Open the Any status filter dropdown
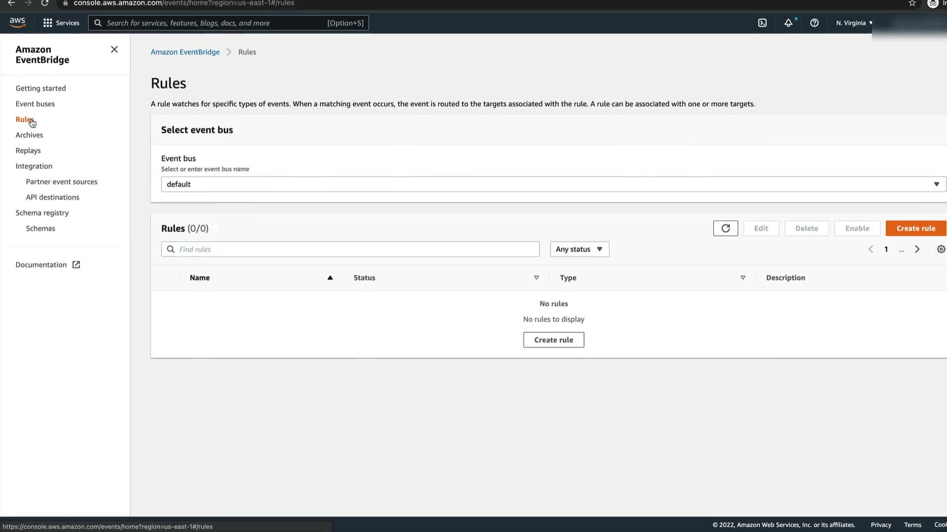The height and width of the screenshot is (532, 947). (579, 249)
